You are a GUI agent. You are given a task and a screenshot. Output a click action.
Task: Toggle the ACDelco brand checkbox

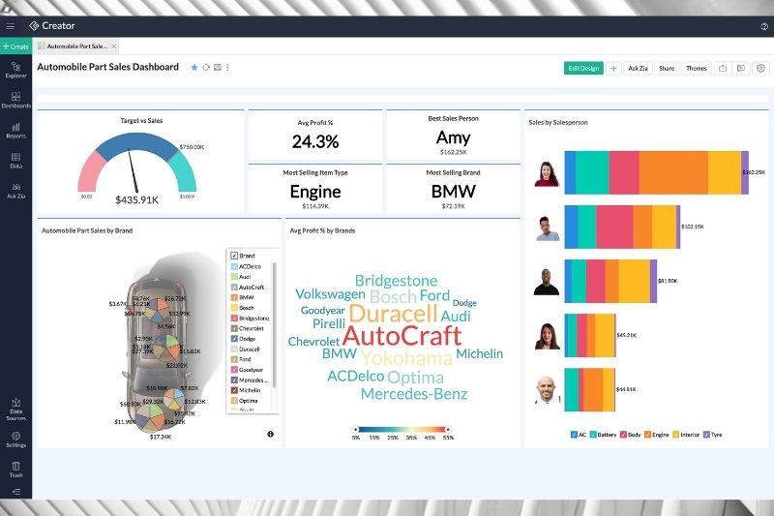click(234, 266)
